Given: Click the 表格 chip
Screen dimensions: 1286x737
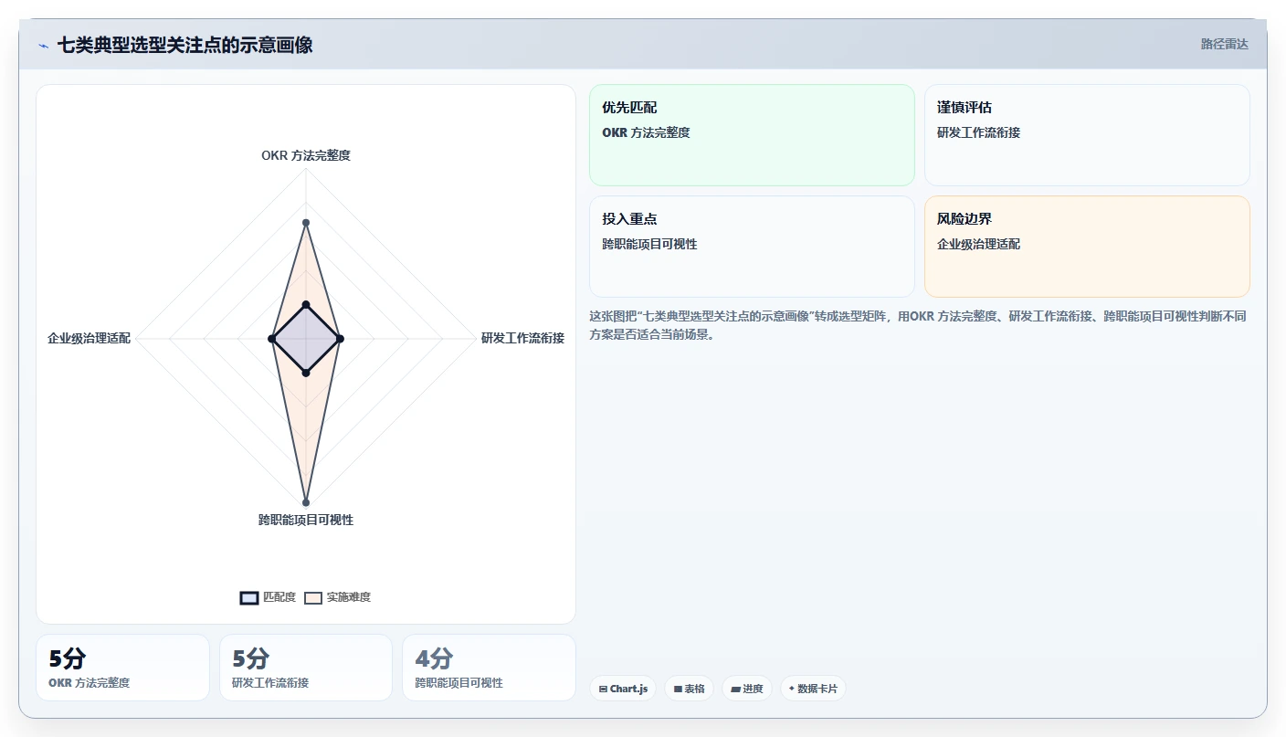Looking at the screenshot, I should (x=689, y=689).
